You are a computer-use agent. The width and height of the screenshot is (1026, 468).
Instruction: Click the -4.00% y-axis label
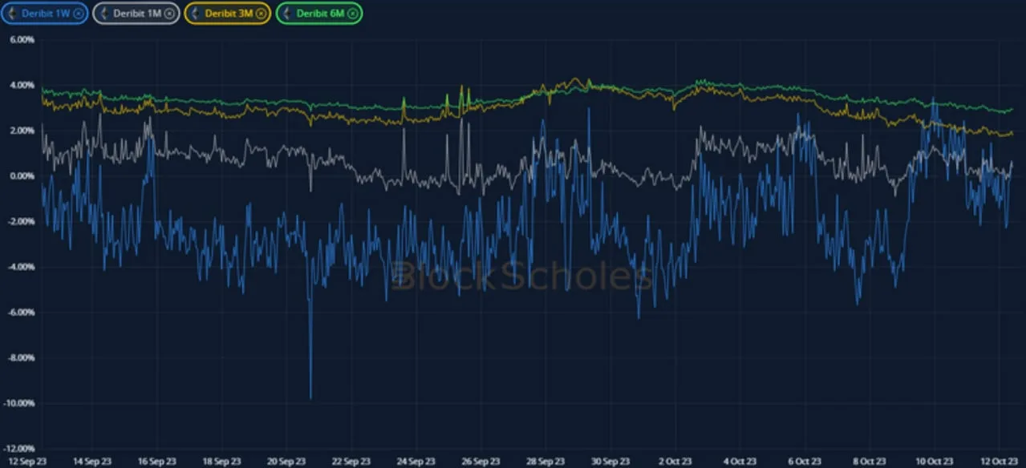click(x=20, y=267)
